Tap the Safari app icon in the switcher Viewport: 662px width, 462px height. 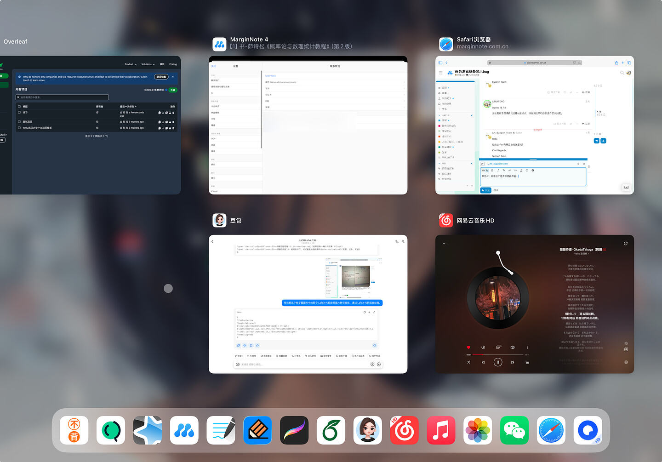click(x=446, y=44)
